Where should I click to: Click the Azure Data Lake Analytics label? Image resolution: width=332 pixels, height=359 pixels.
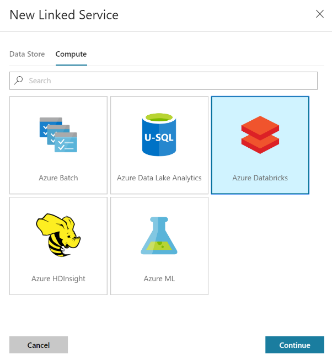tap(159, 178)
